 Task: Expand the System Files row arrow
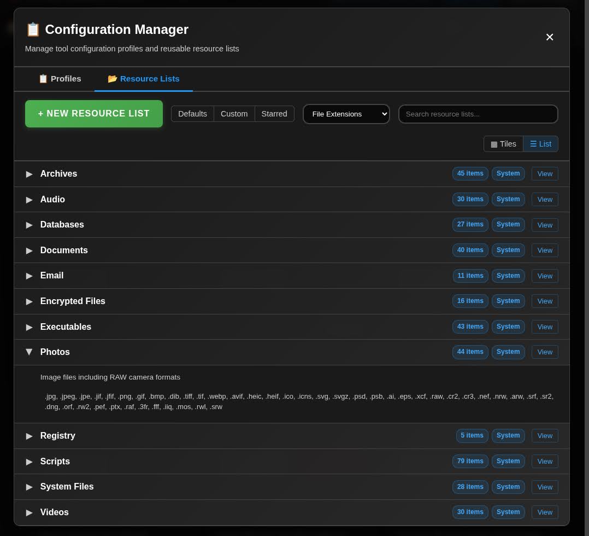click(x=29, y=487)
